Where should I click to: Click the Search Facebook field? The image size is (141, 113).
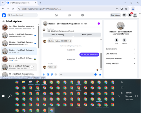tap(23, 15)
